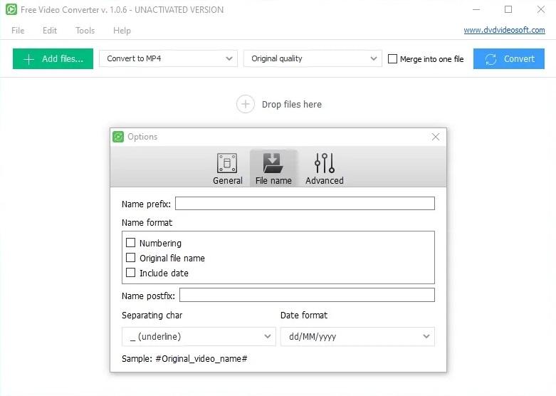Click the blue Convert button

point(509,58)
